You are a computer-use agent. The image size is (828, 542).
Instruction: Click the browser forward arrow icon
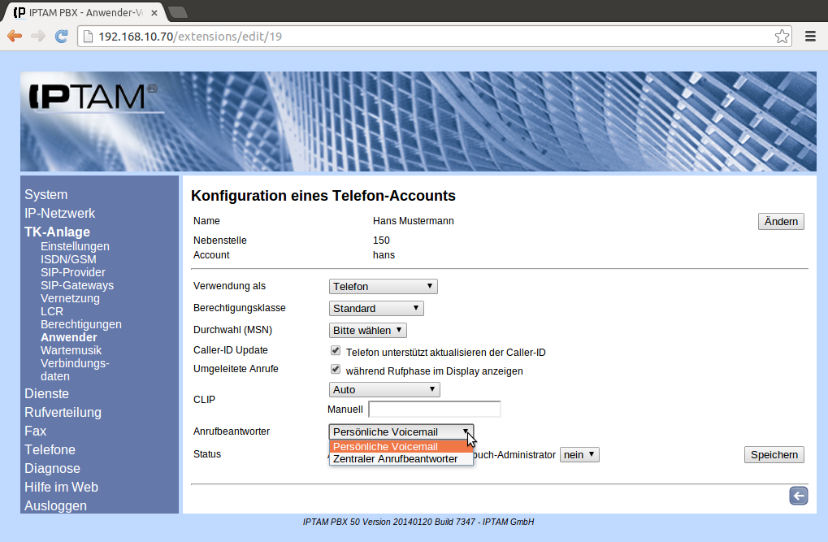click(x=38, y=37)
